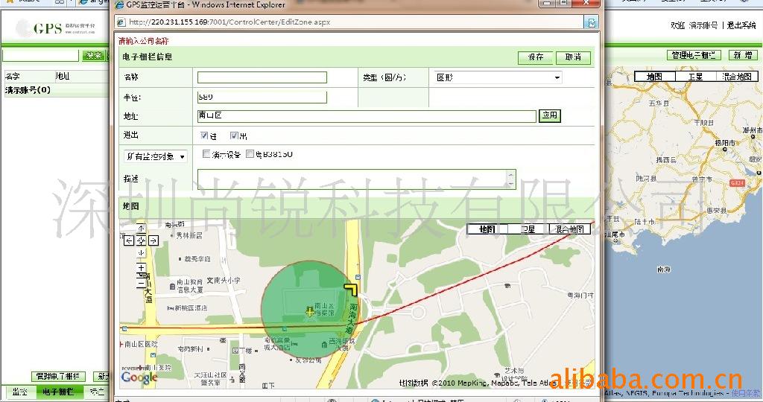The image size is (763, 402).
Task: Click the main window search input box
Action: point(40,55)
